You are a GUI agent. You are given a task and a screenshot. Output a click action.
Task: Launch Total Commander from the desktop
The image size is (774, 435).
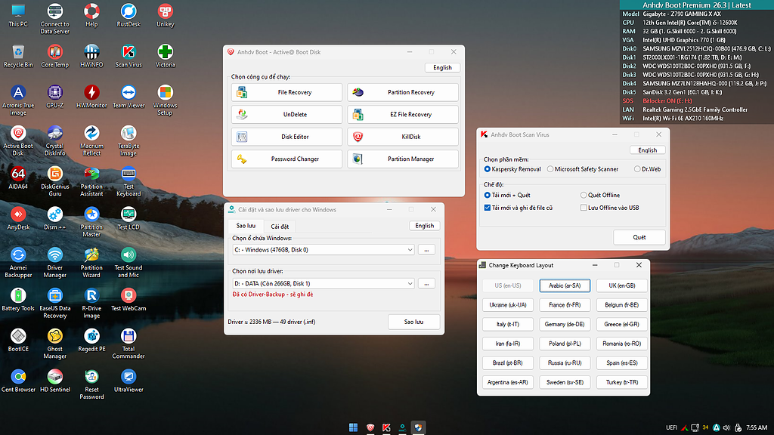coord(128,344)
